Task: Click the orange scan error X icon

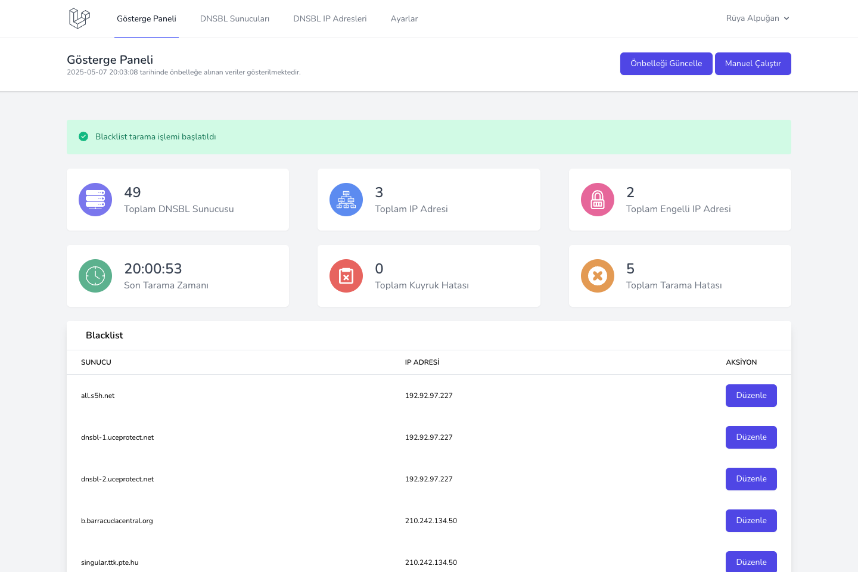Action: tap(598, 276)
